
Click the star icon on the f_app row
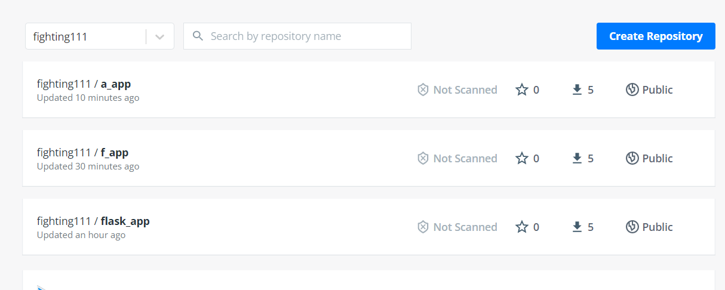pos(522,158)
